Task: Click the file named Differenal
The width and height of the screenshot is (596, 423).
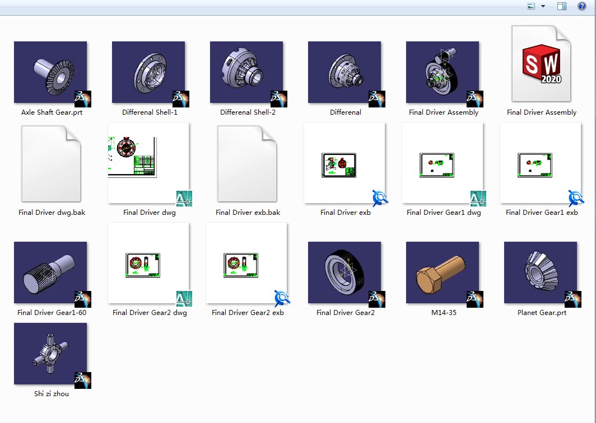Action: point(344,72)
